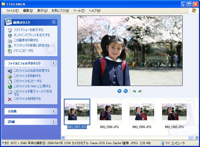
Task: Collapse the ファイルとフォルダのタスク panel
Action: 54,63
